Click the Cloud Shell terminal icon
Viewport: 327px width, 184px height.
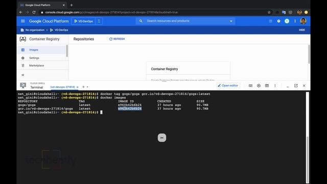click(x=23, y=85)
